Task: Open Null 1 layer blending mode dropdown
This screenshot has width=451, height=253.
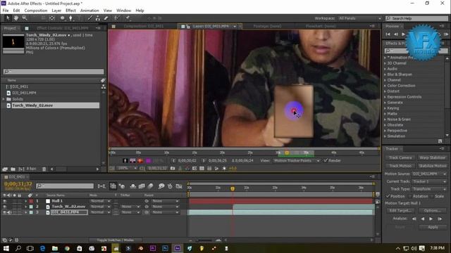Action: [100, 201]
